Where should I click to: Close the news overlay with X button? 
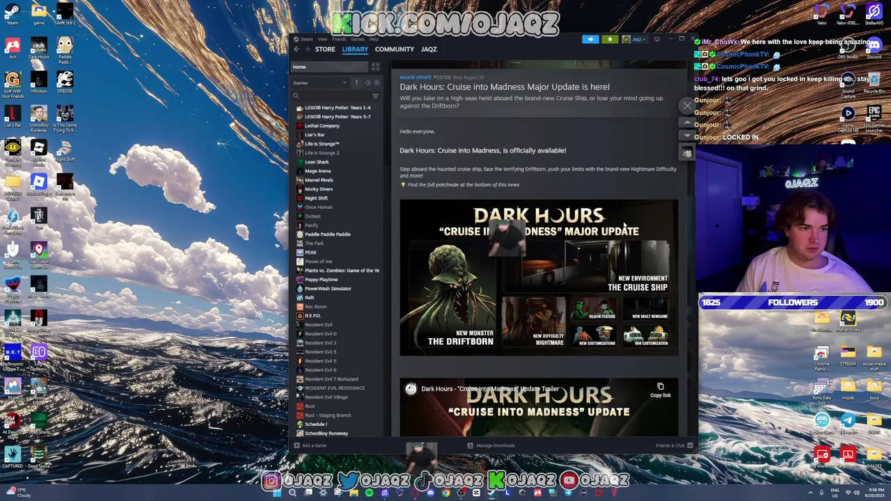pos(687,106)
